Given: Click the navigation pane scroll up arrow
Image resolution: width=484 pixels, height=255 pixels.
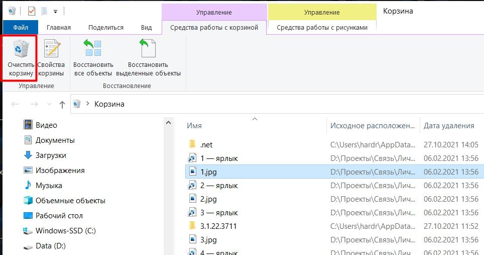Looking at the screenshot, I should pyautogui.click(x=169, y=123).
